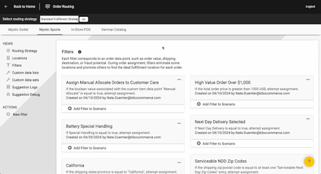Open Suggestion Logs view
Viewport: 321px width, 174px height.
pos(25,87)
